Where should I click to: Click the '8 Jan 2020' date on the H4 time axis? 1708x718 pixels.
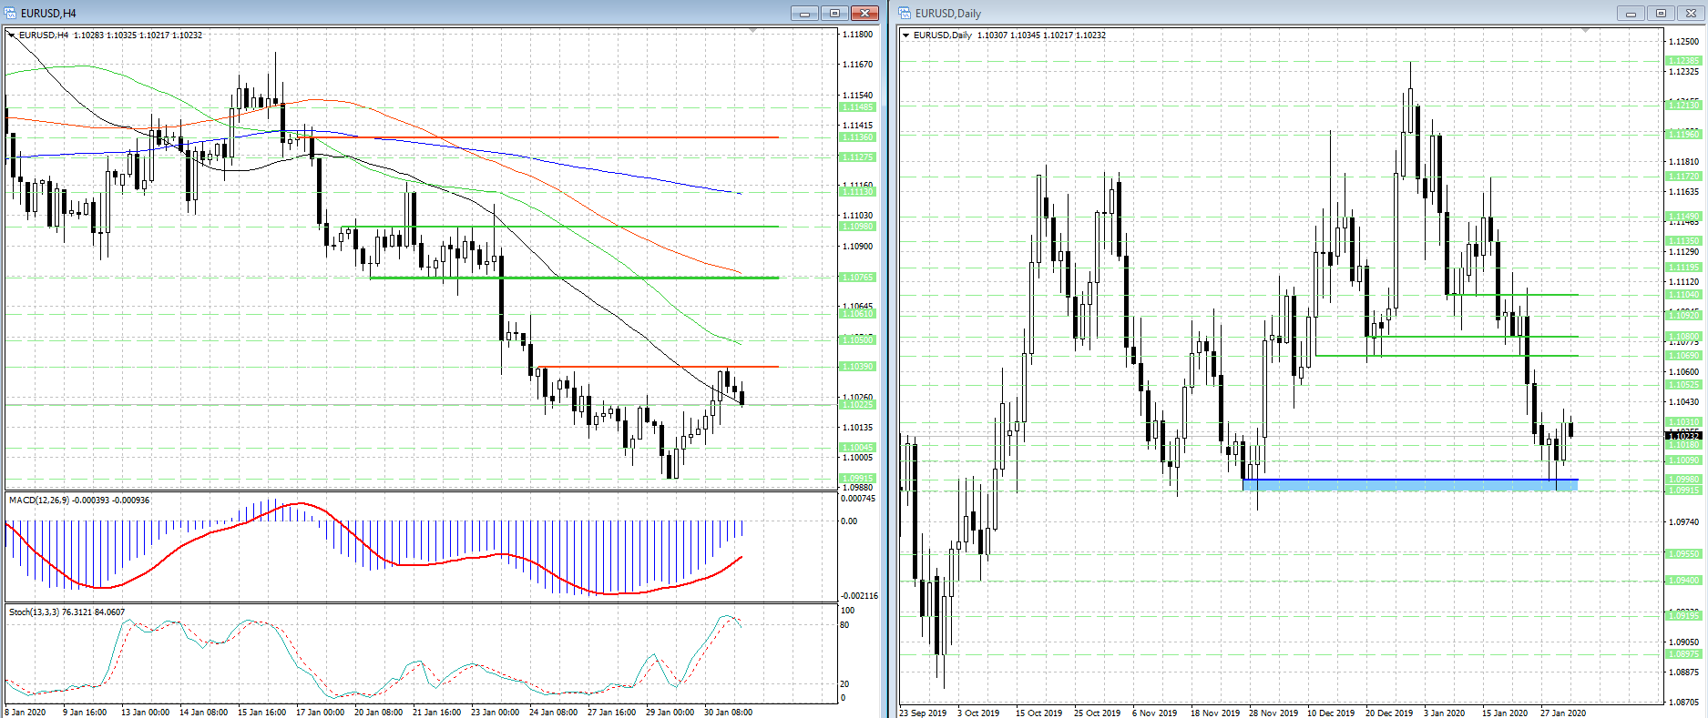pyautogui.click(x=26, y=713)
